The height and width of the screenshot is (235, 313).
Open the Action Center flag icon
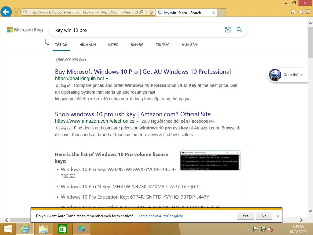(x=256, y=229)
